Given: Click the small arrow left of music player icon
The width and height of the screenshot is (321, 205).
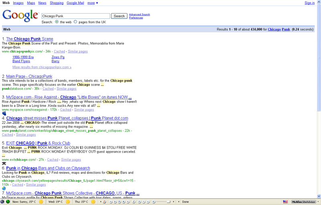Looking at the screenshot, I should (101, 202).
